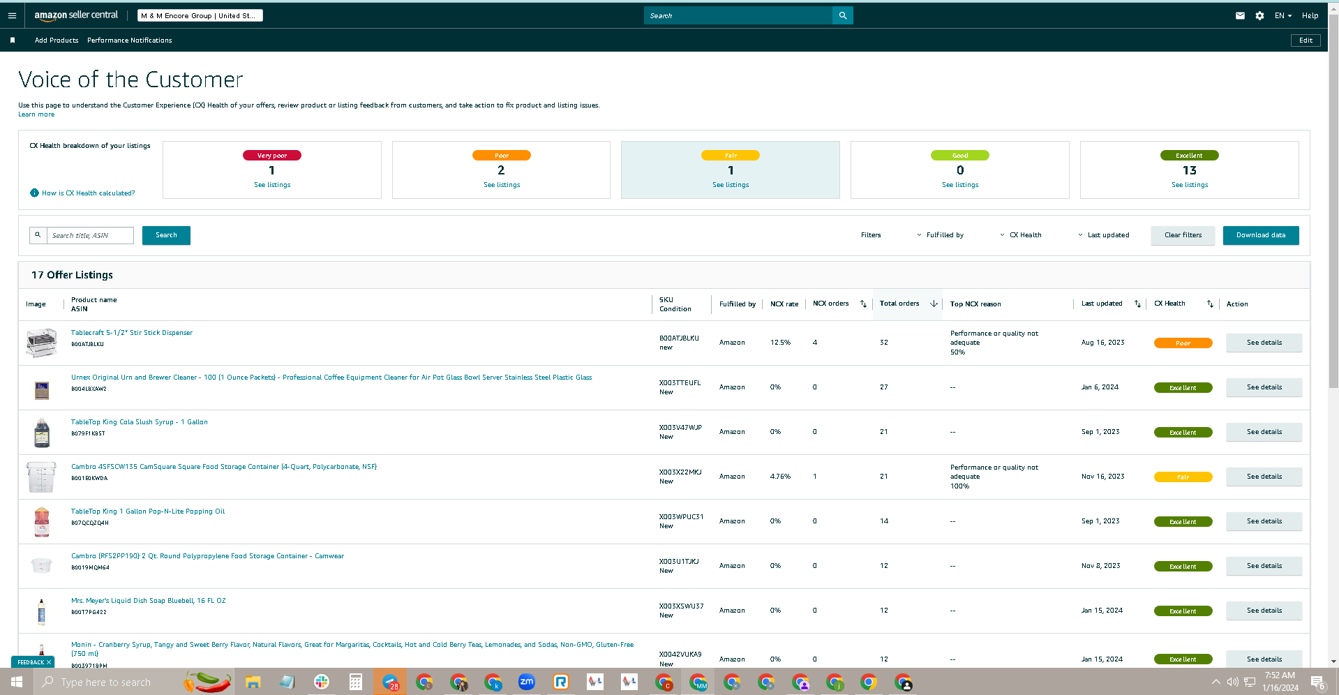
Task: Expand the Last updated filter dropdown
Action: (x=1104, y=235)
